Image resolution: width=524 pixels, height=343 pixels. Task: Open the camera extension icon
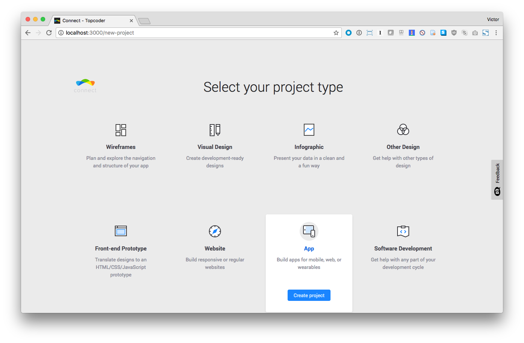[475, 33]
